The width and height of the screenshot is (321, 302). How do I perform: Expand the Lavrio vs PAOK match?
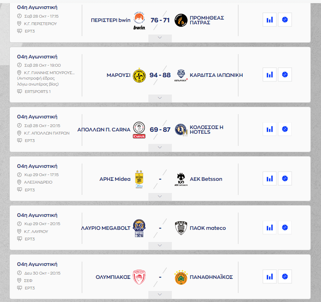tap(160, 246)
